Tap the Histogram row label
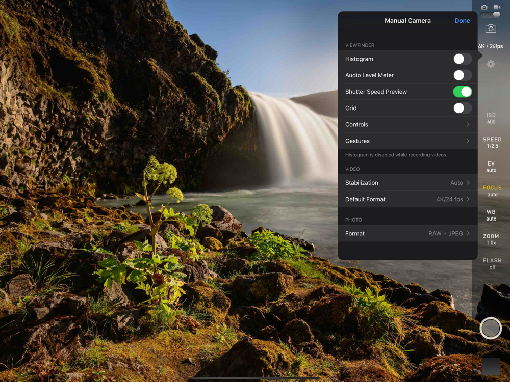510x382 pixels. (359, 59)
